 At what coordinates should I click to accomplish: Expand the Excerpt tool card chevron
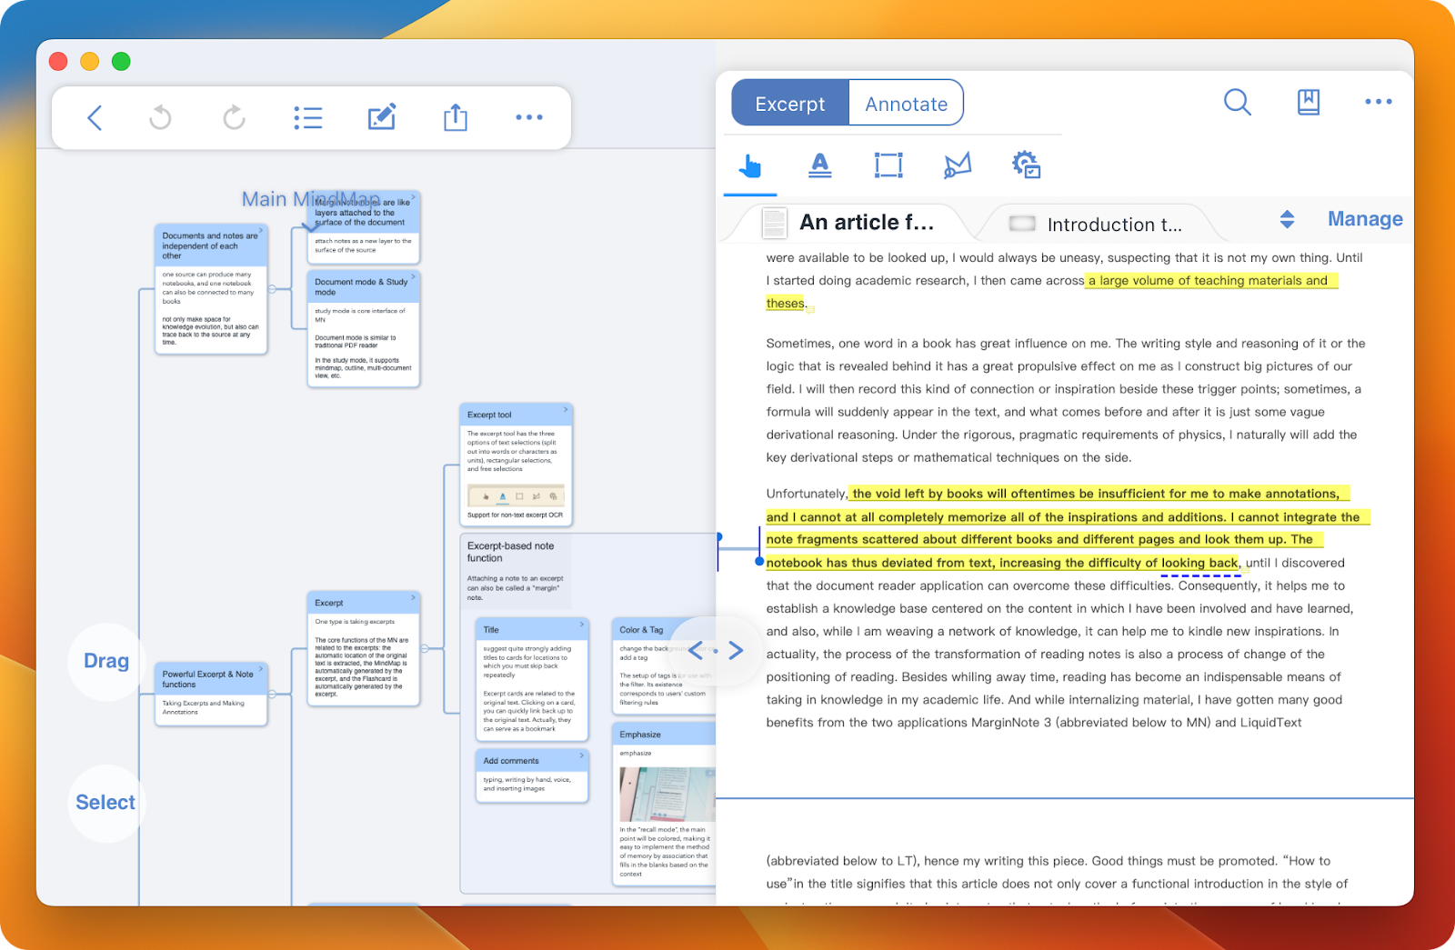[x=566, y=411]
